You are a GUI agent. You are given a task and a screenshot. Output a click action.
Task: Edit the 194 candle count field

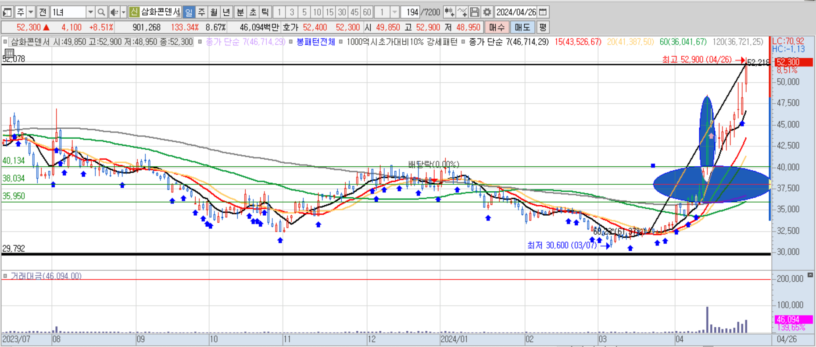410,12
